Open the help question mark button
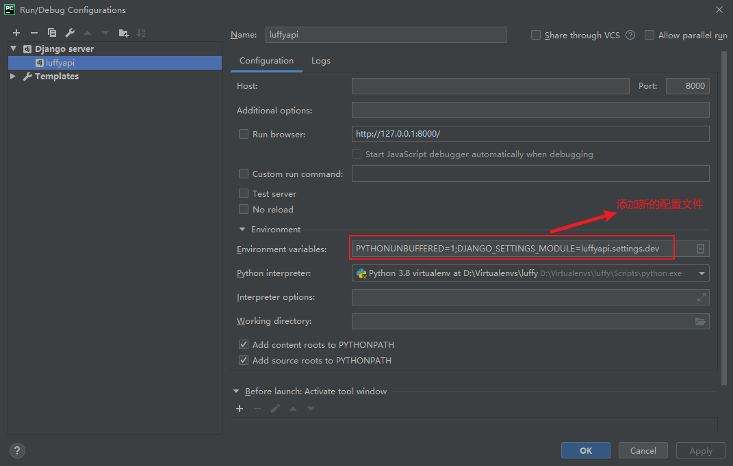The height and width of the screenshot is (466, 733). [x=18, y=450]
